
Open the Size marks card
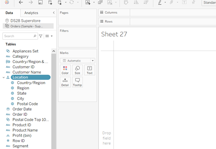77,70
